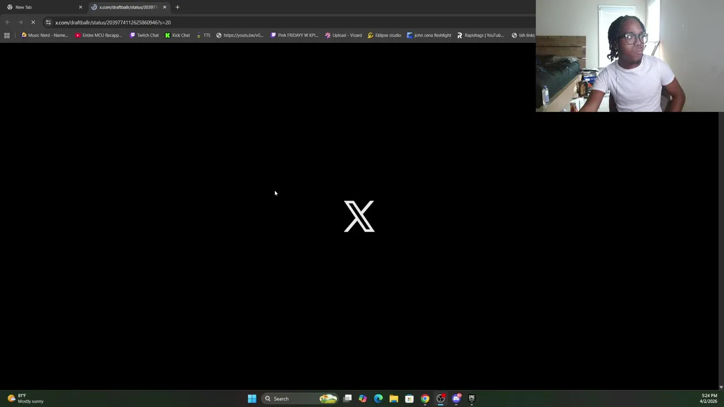724x407 pixels.
Task: Open the Upload - Vizard bookmark
Action: click(343, 35)
